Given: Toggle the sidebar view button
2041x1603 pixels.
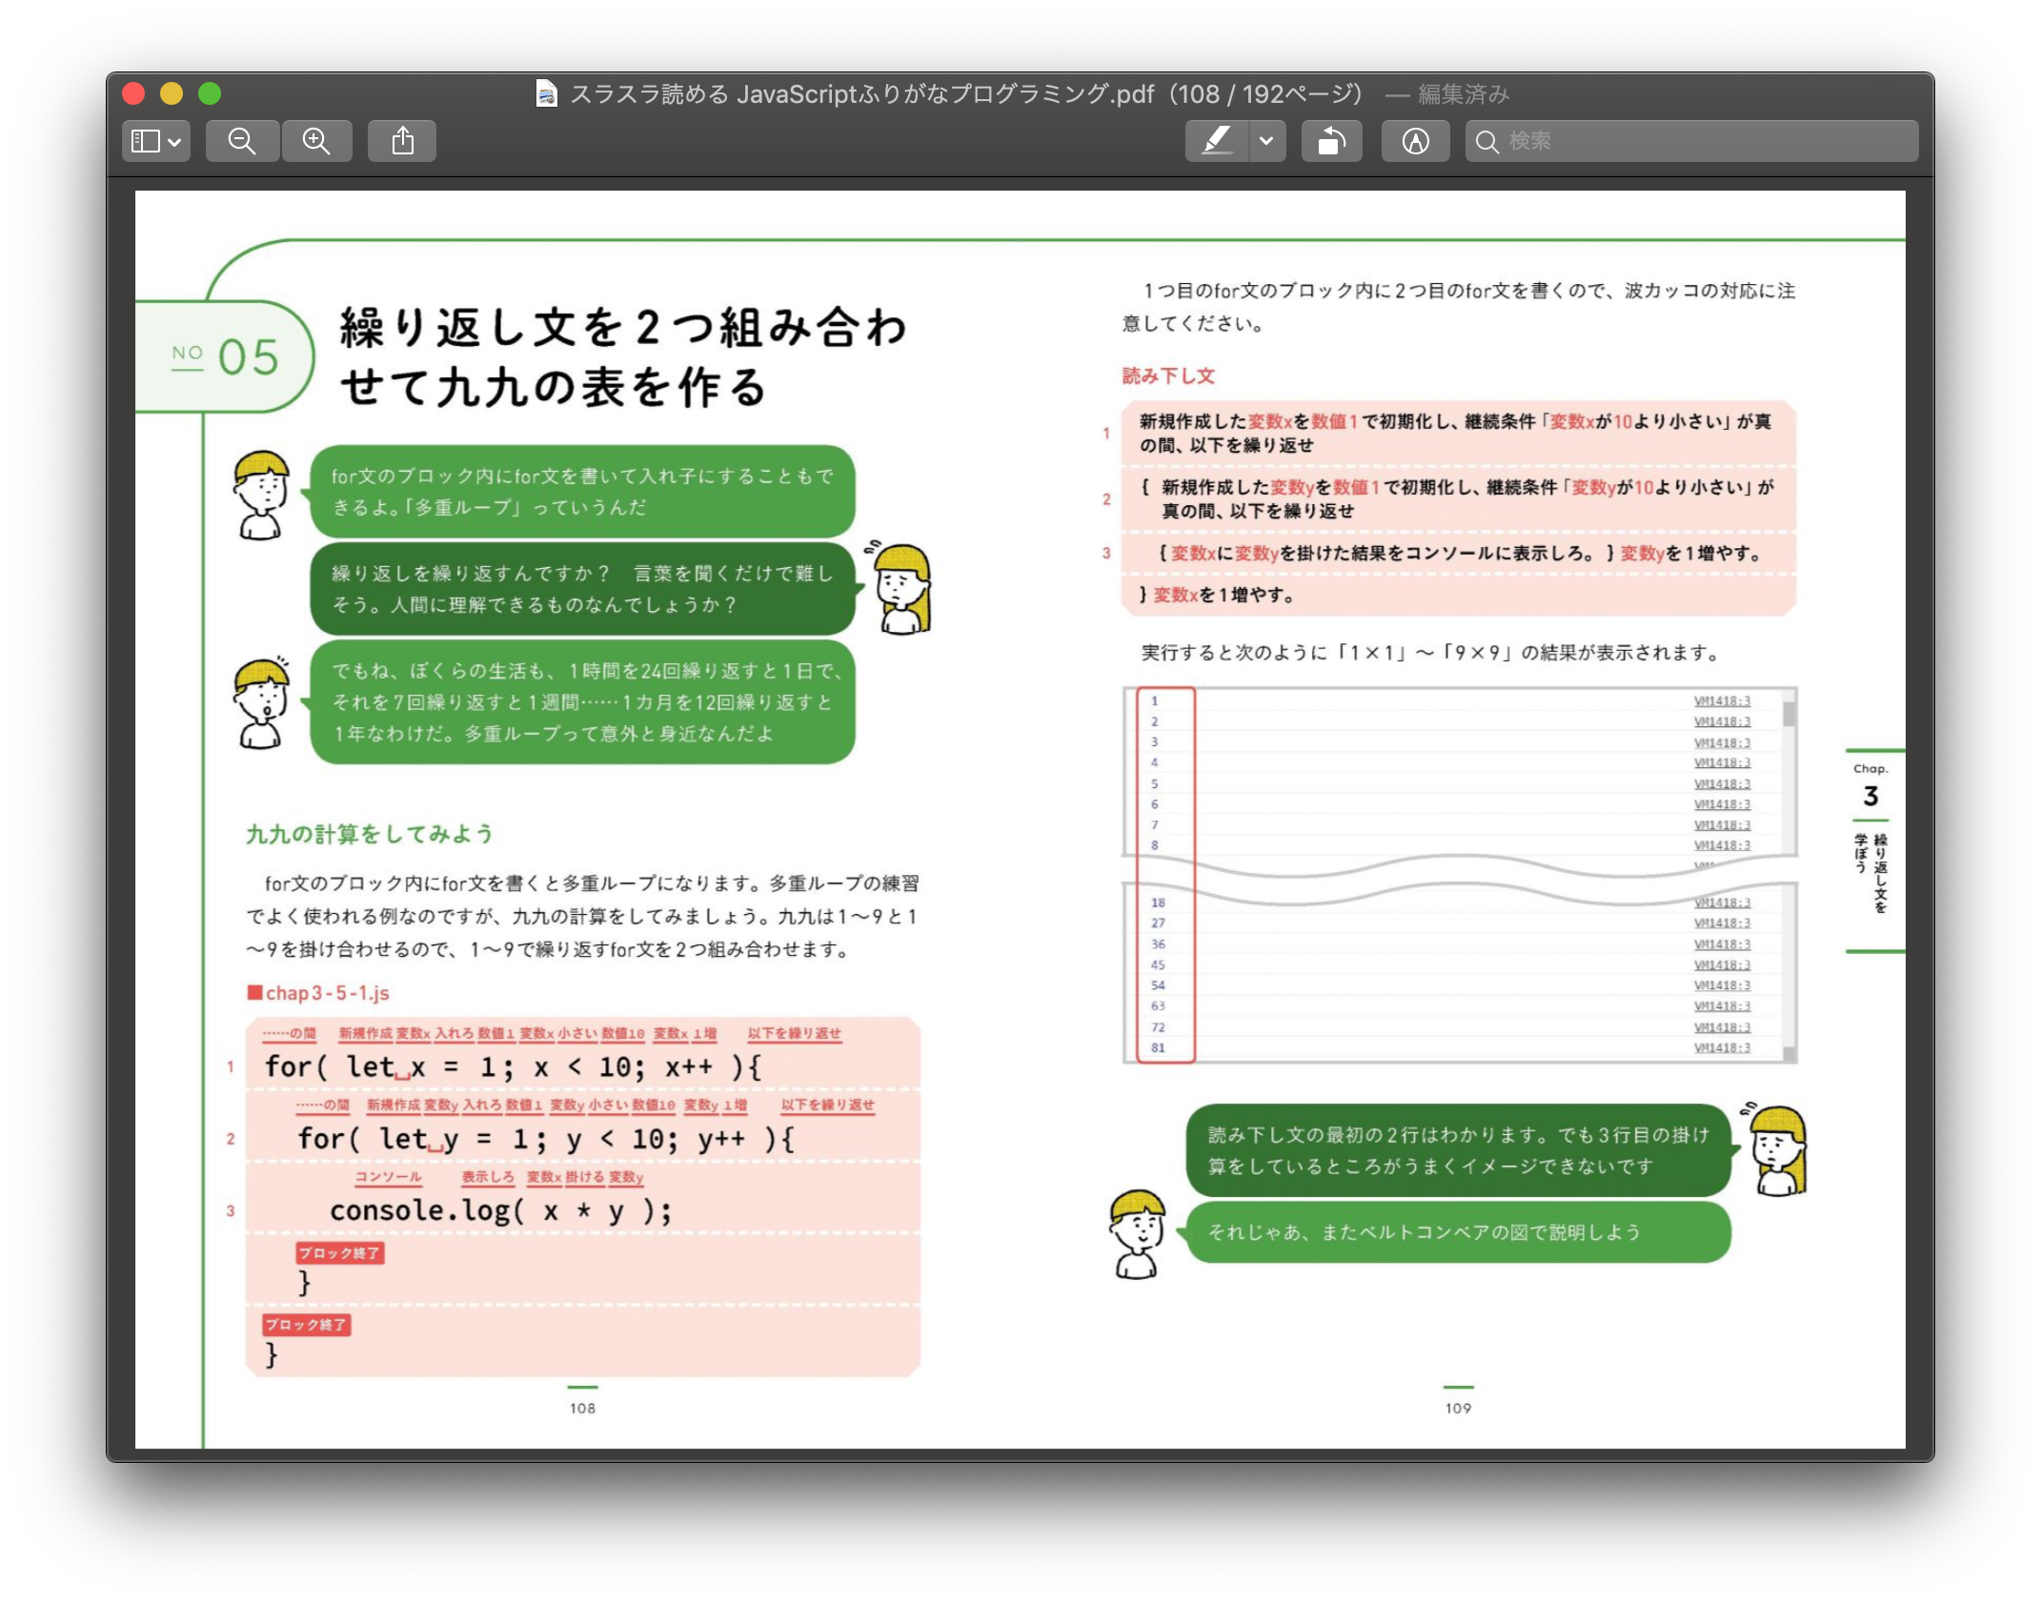Looking at the screenshot, I should [x=145, y=141].
